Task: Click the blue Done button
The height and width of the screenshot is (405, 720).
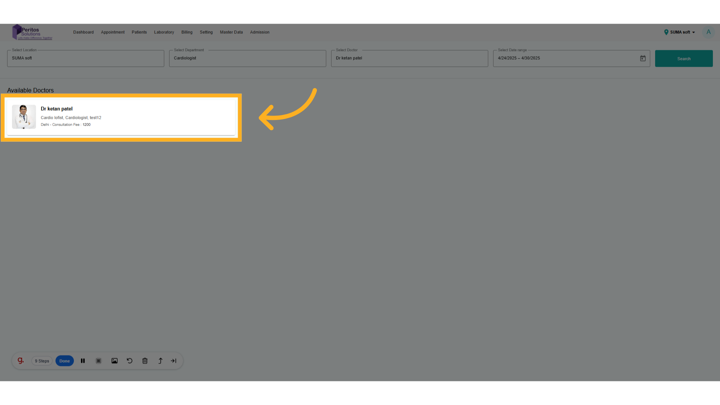Action: [x=64, y=361]
